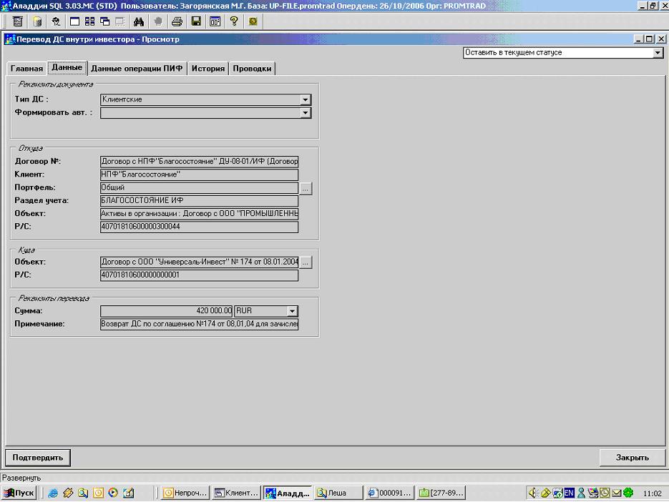Click the 'Примечание' field
Screen dimensions: 669x502
point(199,324)
